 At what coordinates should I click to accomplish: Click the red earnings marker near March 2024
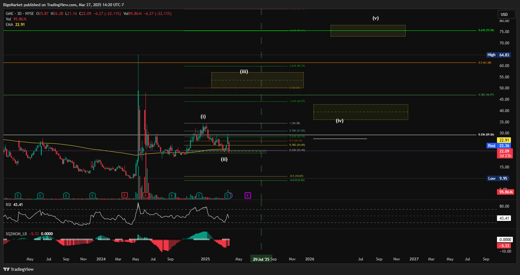pos(124,195)
